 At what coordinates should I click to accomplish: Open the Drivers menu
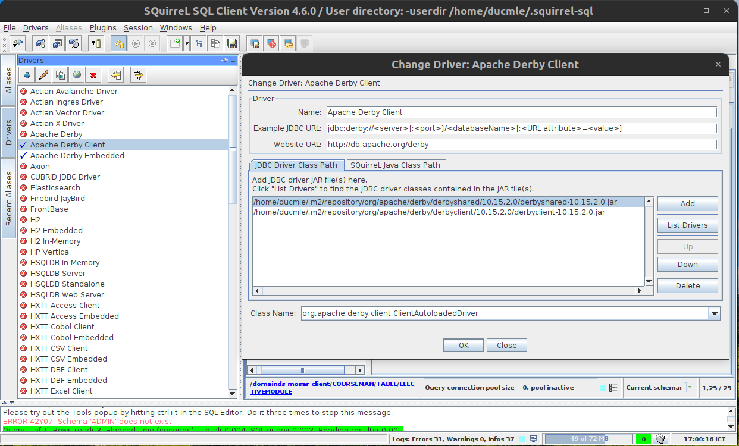click(36, 28)
